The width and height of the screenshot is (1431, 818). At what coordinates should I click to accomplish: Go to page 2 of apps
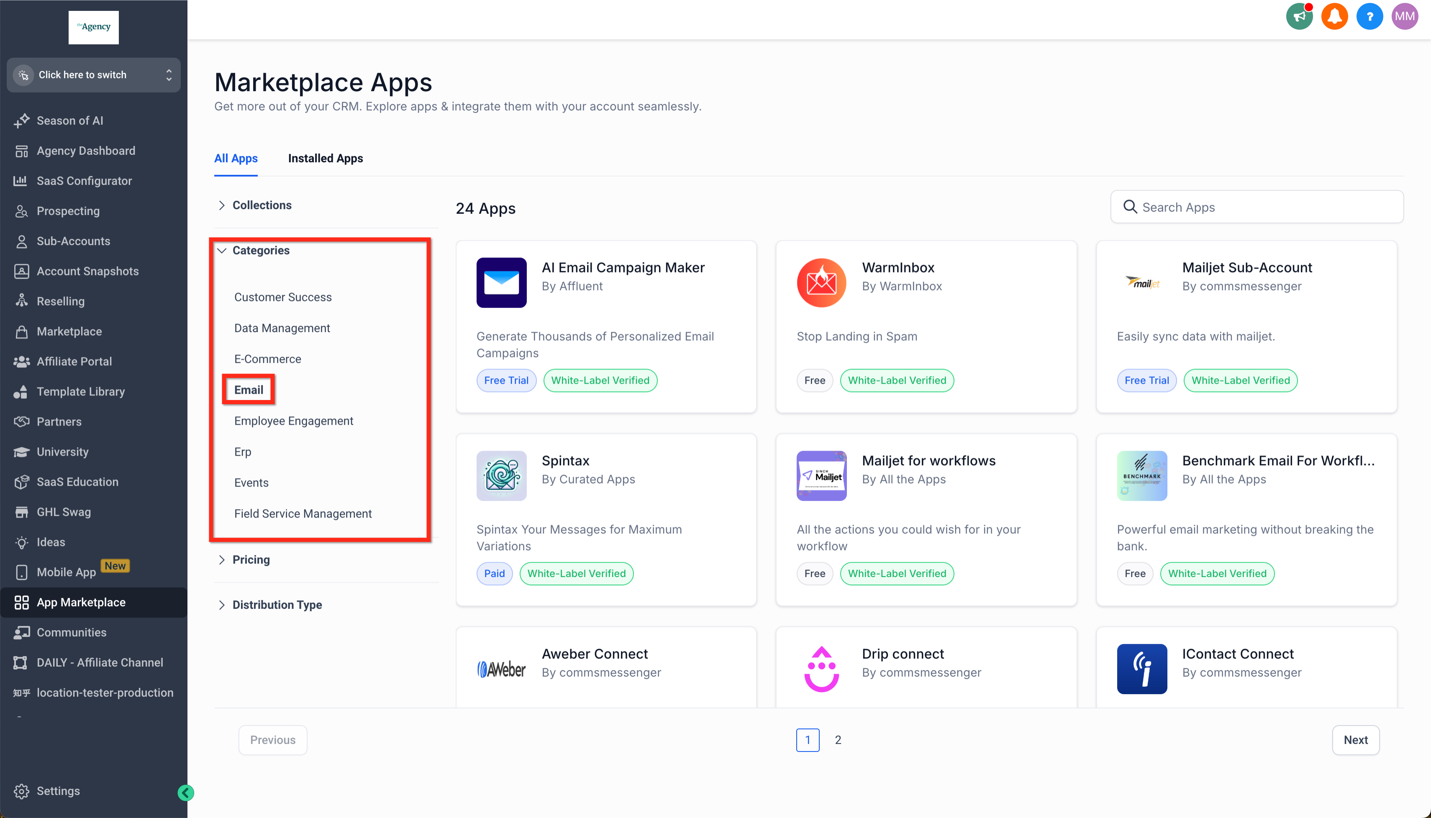[837, 739]
